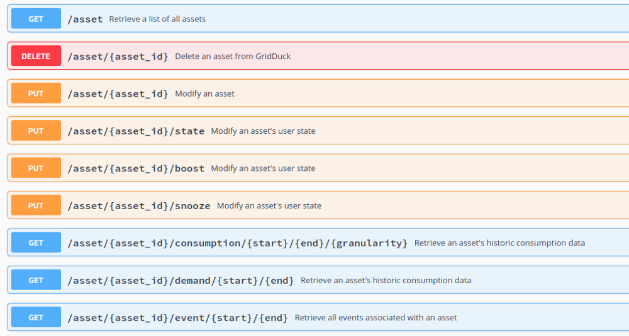Expand description text on the /snooze row

(269, 205)
